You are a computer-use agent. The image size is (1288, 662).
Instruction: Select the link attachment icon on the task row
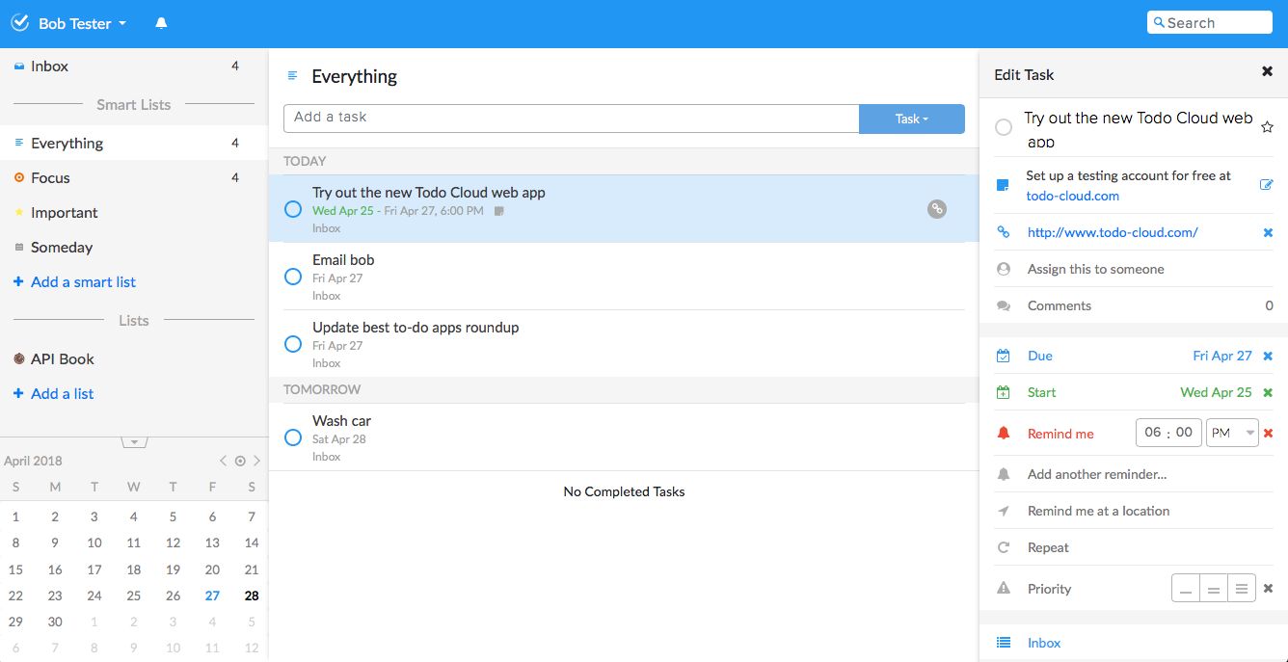936,208
